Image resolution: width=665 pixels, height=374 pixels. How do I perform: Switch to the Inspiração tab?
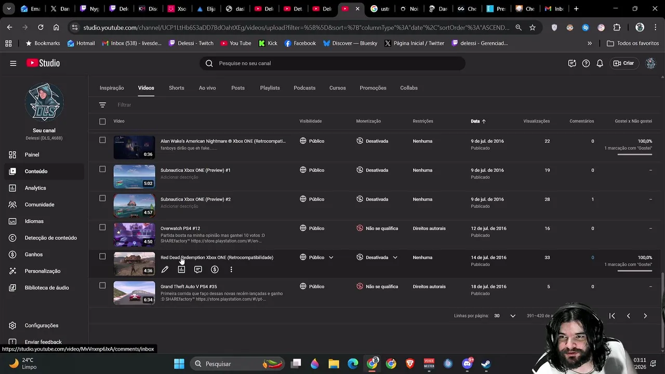(112, 88)
